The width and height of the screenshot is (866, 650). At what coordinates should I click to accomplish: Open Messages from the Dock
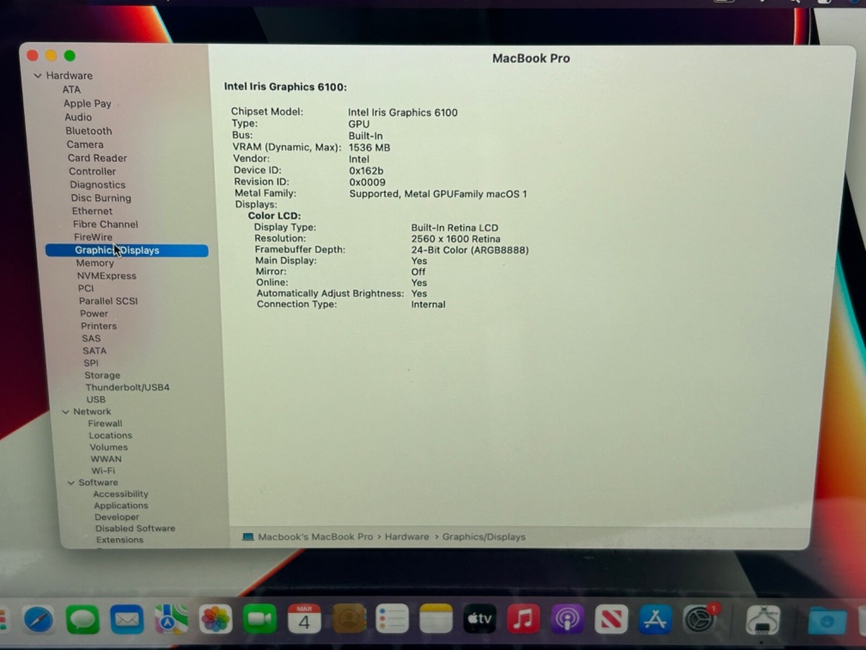point(82,620)
